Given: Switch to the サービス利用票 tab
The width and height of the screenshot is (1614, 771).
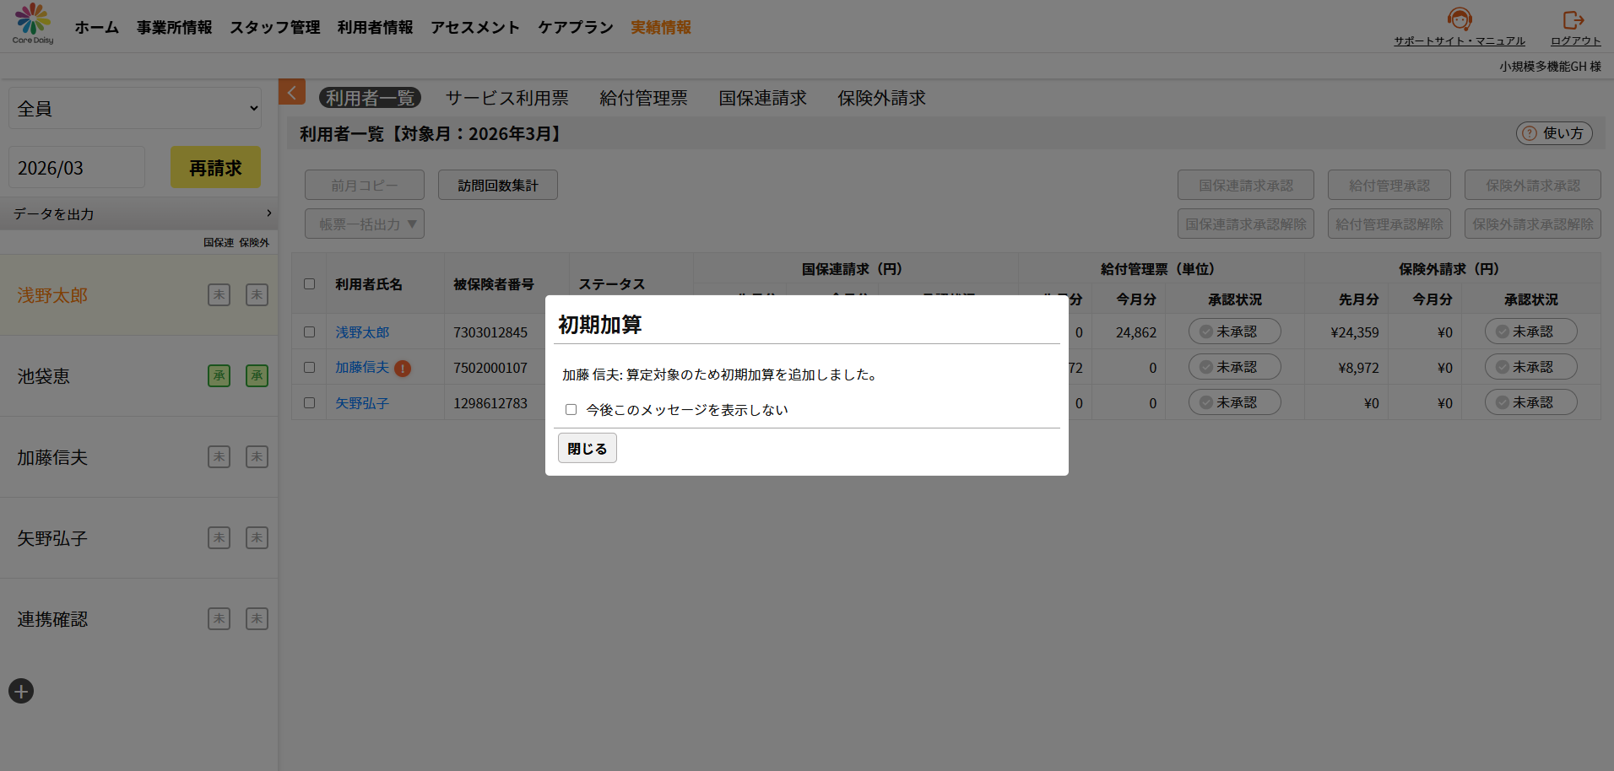Looking at the screenshot, I should [506, 99].
